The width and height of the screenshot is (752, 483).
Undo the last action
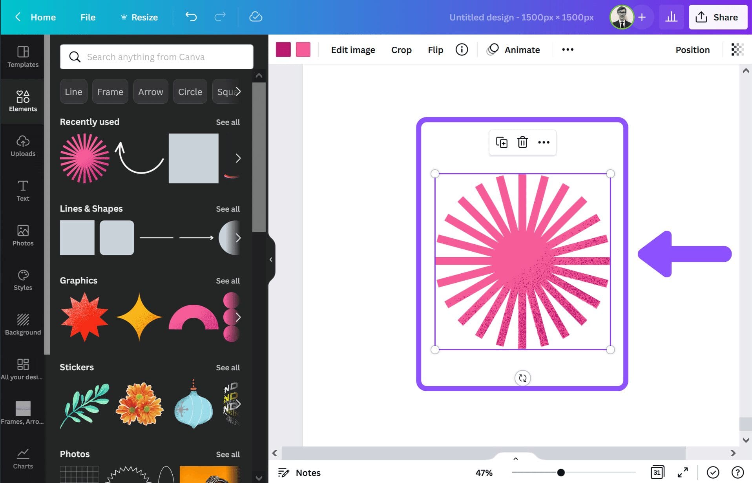coord(191,17)
